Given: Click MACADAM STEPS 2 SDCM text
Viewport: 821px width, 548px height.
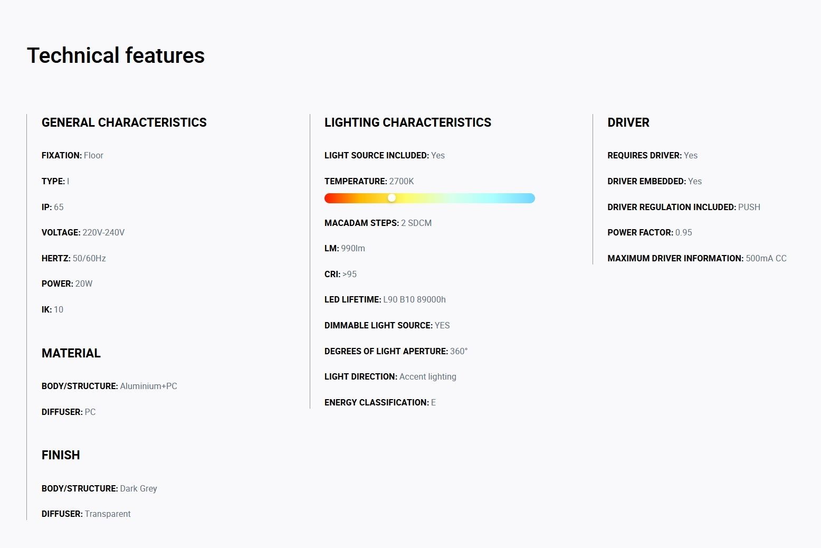Looking at the screenshot, I should (378, 223).
